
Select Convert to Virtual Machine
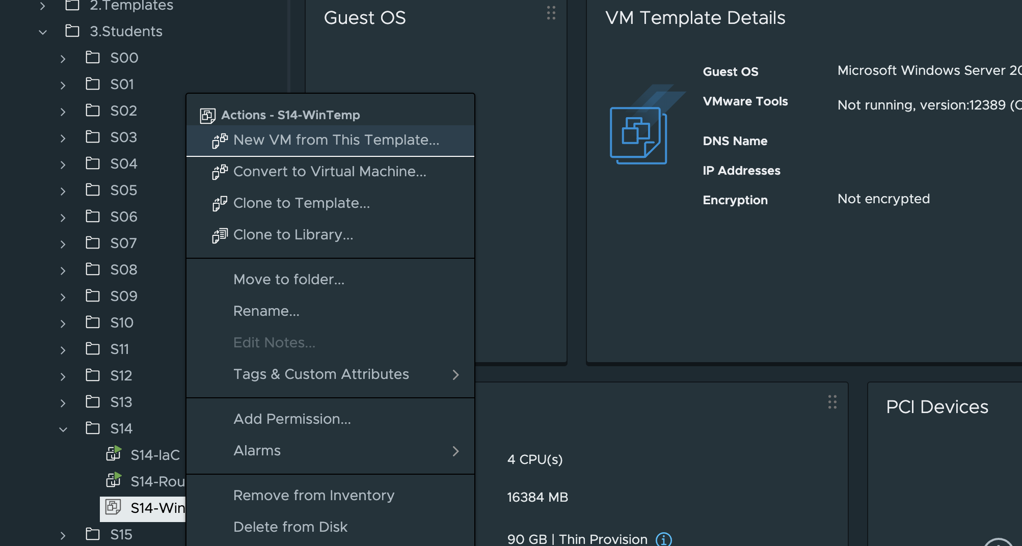coord(329,172)
